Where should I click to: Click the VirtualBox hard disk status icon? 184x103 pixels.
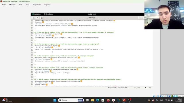click(x=154, y=96)
